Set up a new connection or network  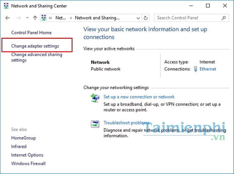(x=139, y=97)
